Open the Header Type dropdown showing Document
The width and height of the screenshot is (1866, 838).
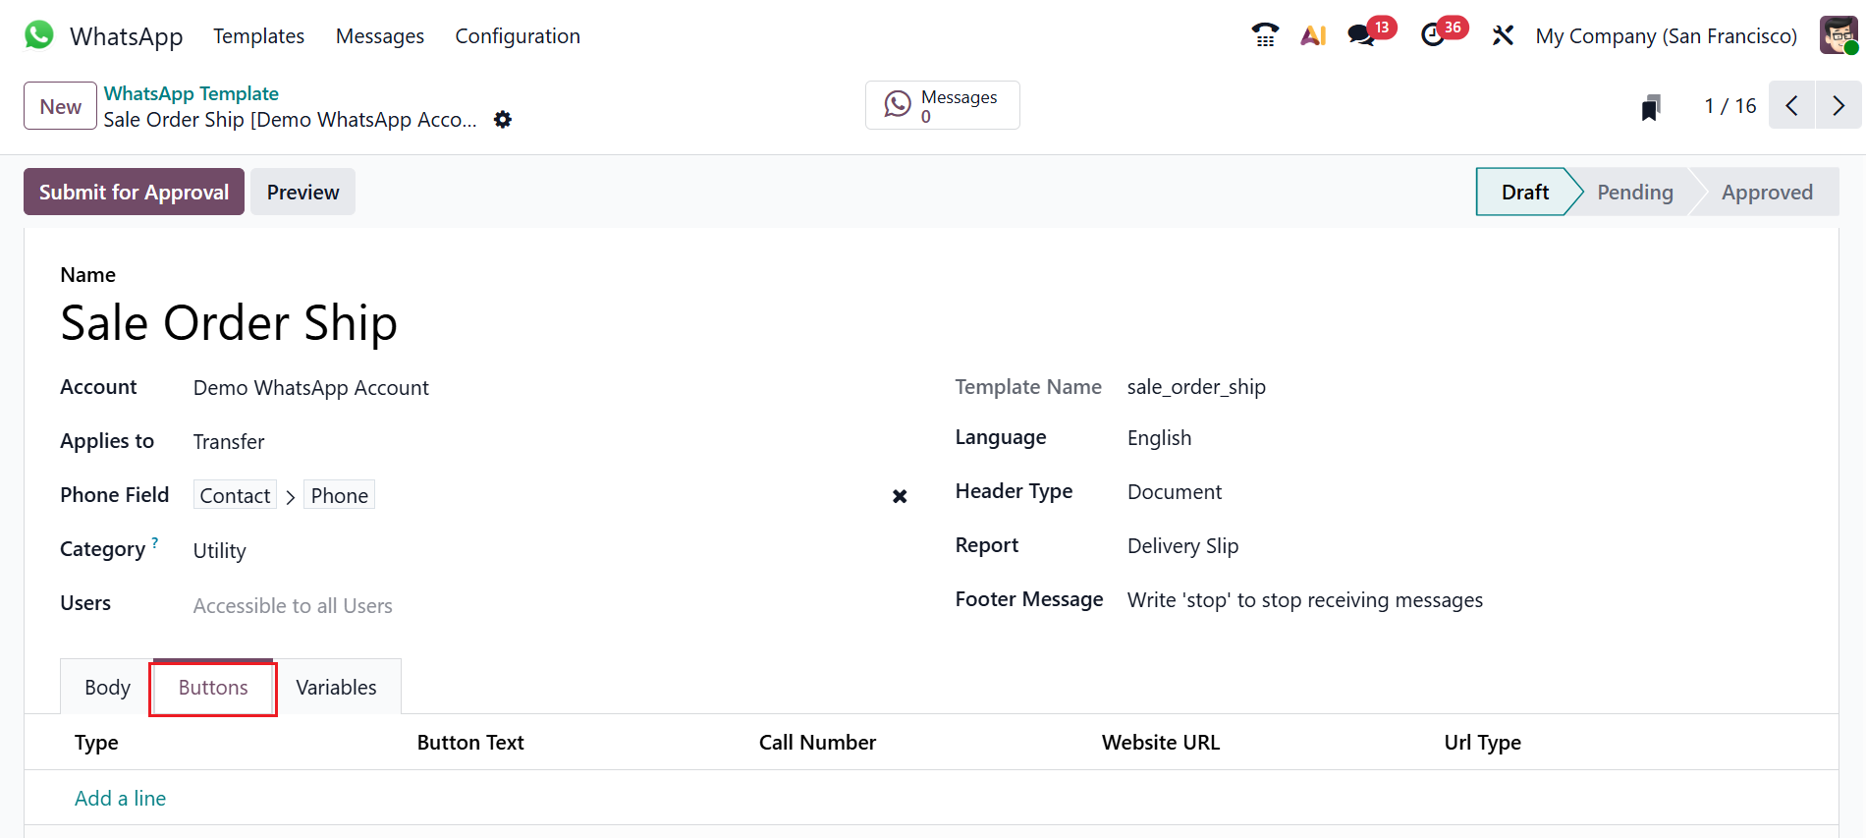(1174, 491)
